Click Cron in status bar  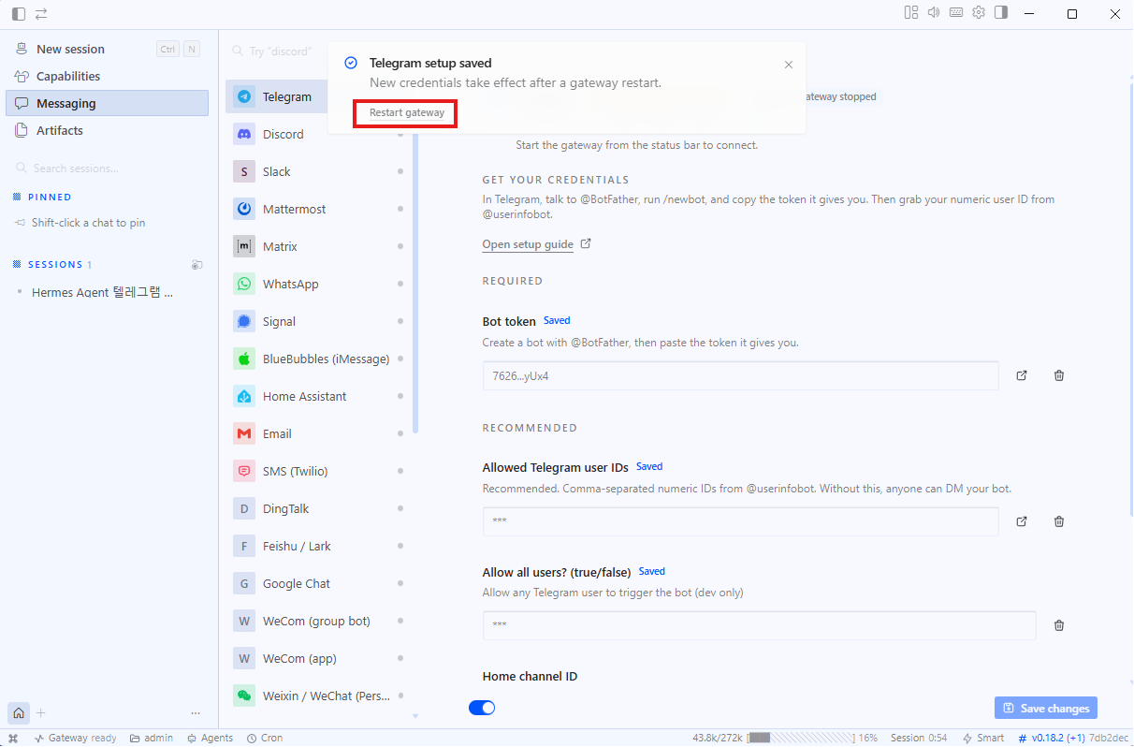(265, 738)
